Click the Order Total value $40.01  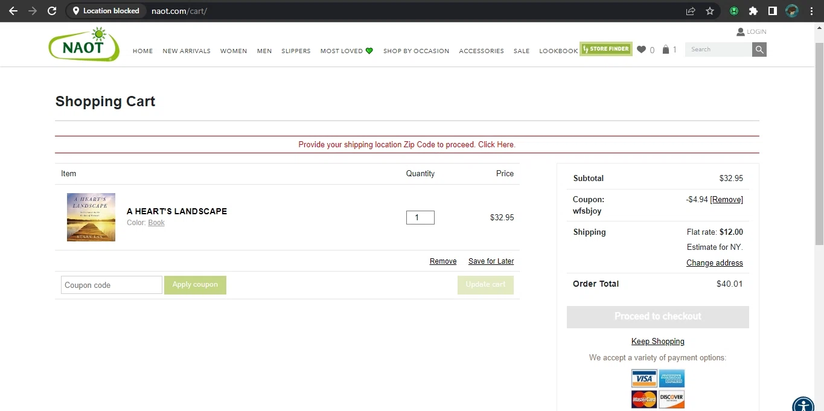click(x=730, y=284)
